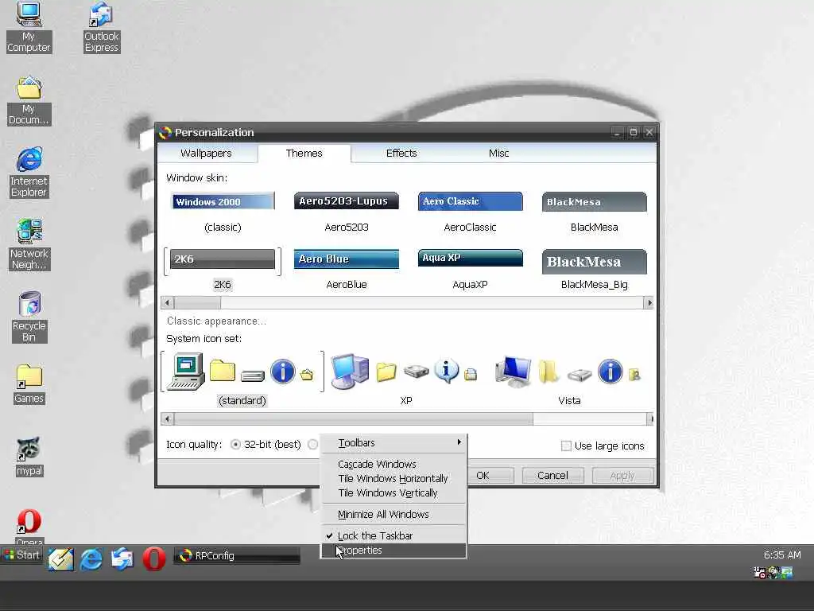This screenshot has width=814, height=611.
Task: Click the Start button
Action: pos(21,555)
